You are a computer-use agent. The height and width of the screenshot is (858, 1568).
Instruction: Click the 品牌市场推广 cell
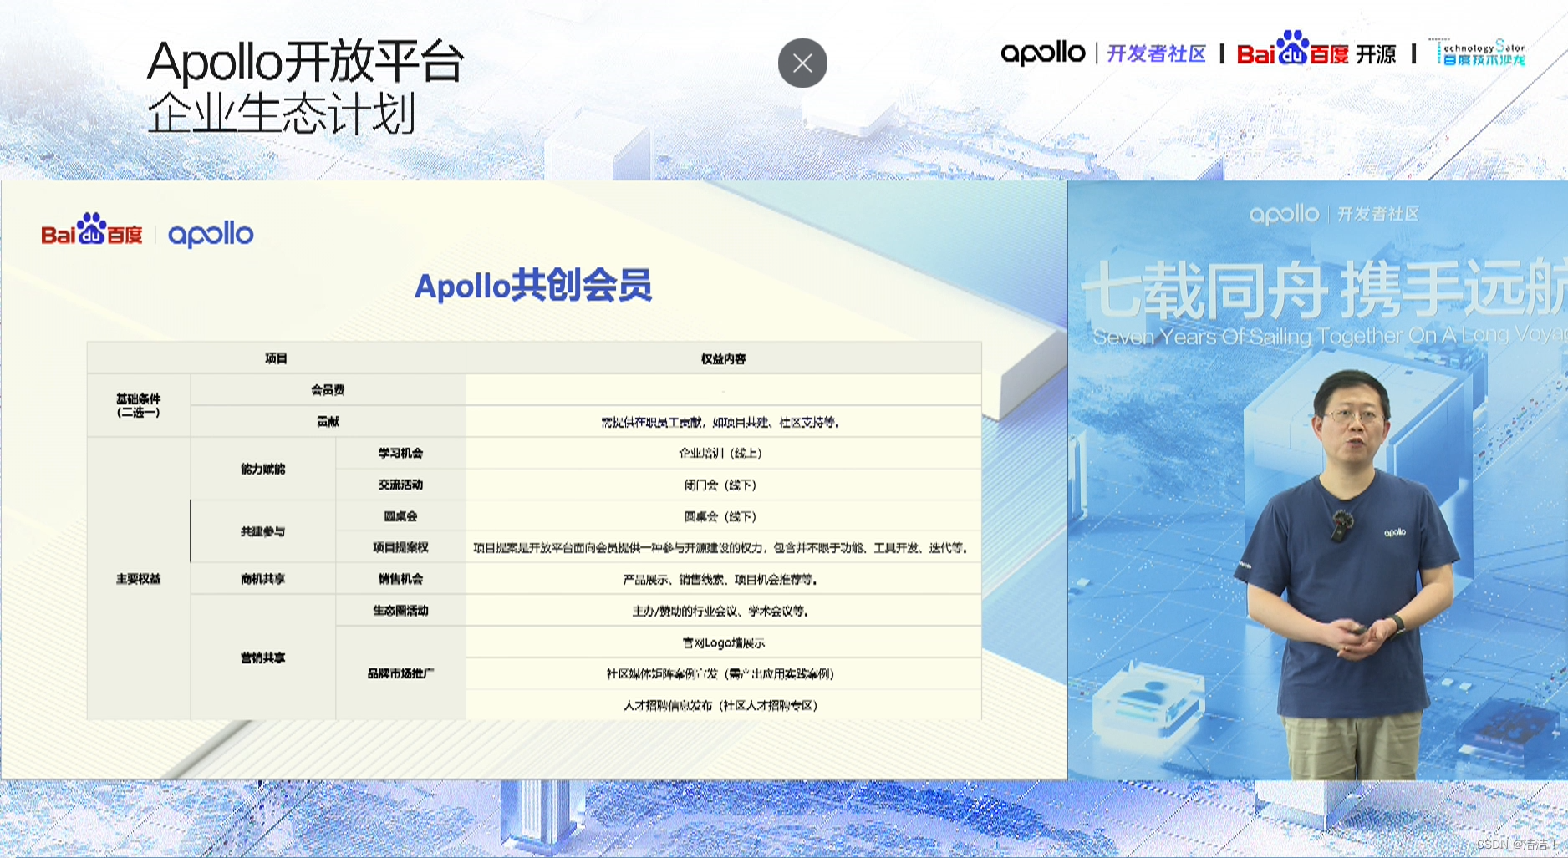[x=400, y=673]
